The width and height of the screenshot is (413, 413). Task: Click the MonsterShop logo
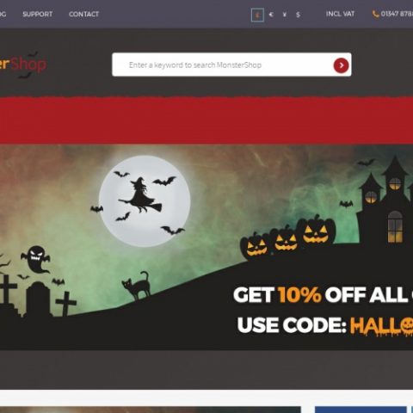23,65
